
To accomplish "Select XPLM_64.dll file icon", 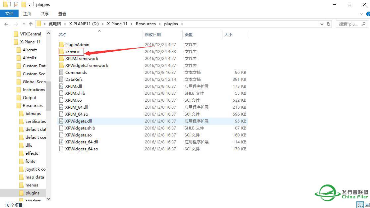I will click(61, 107).
